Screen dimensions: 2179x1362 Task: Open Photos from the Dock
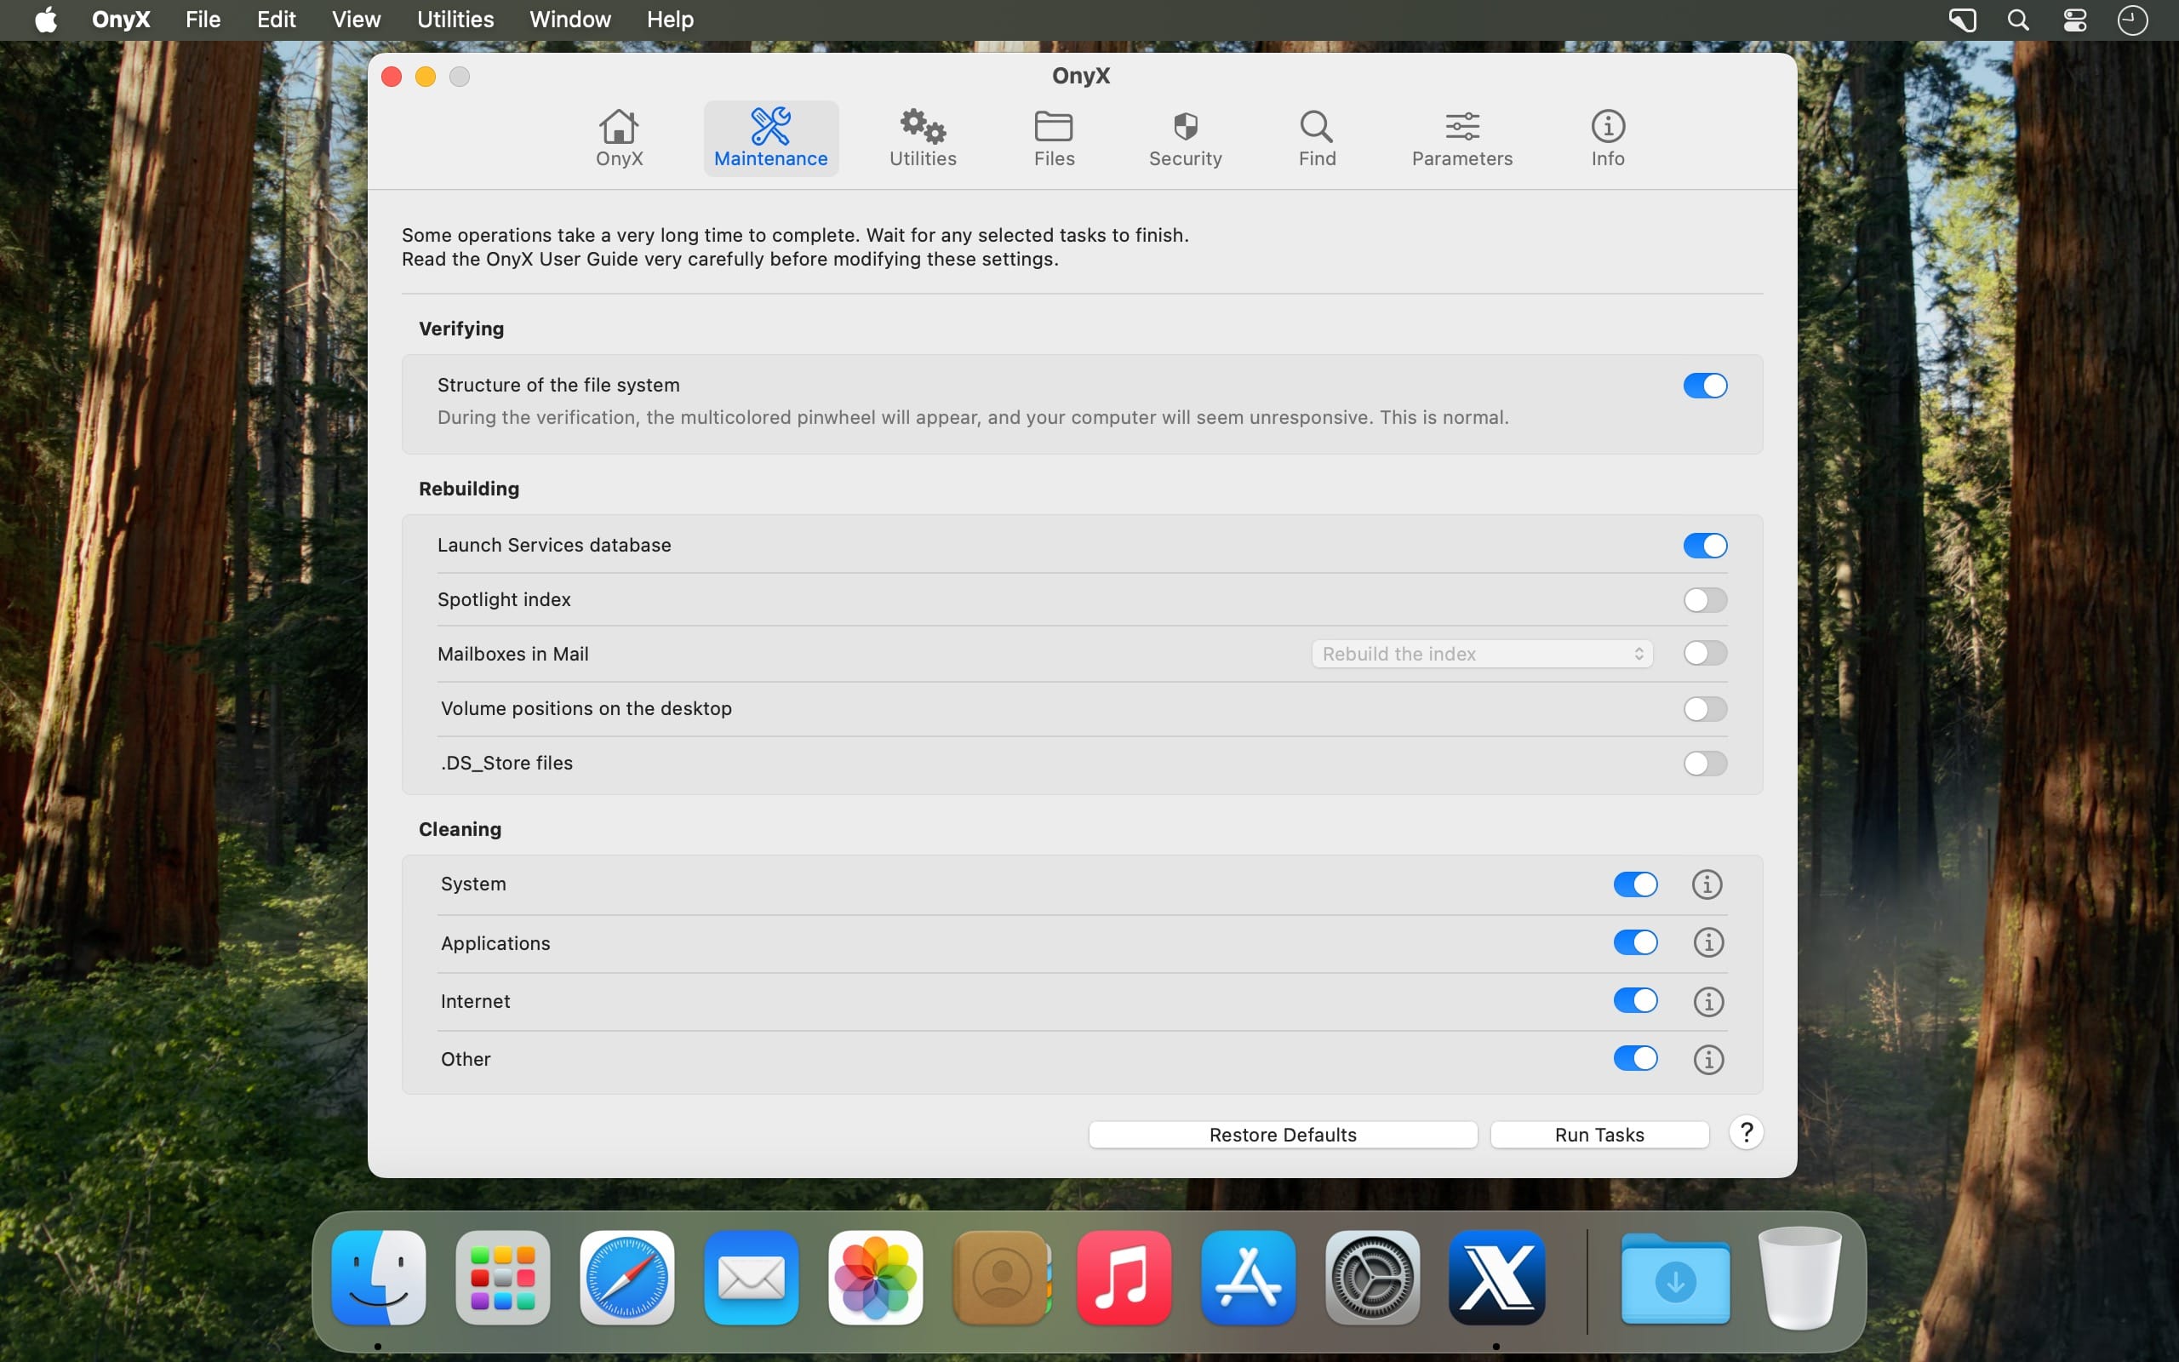[x=875, y=1278]
